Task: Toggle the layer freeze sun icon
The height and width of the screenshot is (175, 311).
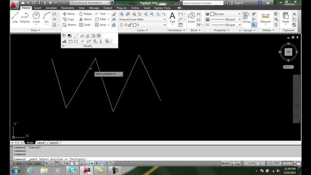Action: click(x=126, y=25)
